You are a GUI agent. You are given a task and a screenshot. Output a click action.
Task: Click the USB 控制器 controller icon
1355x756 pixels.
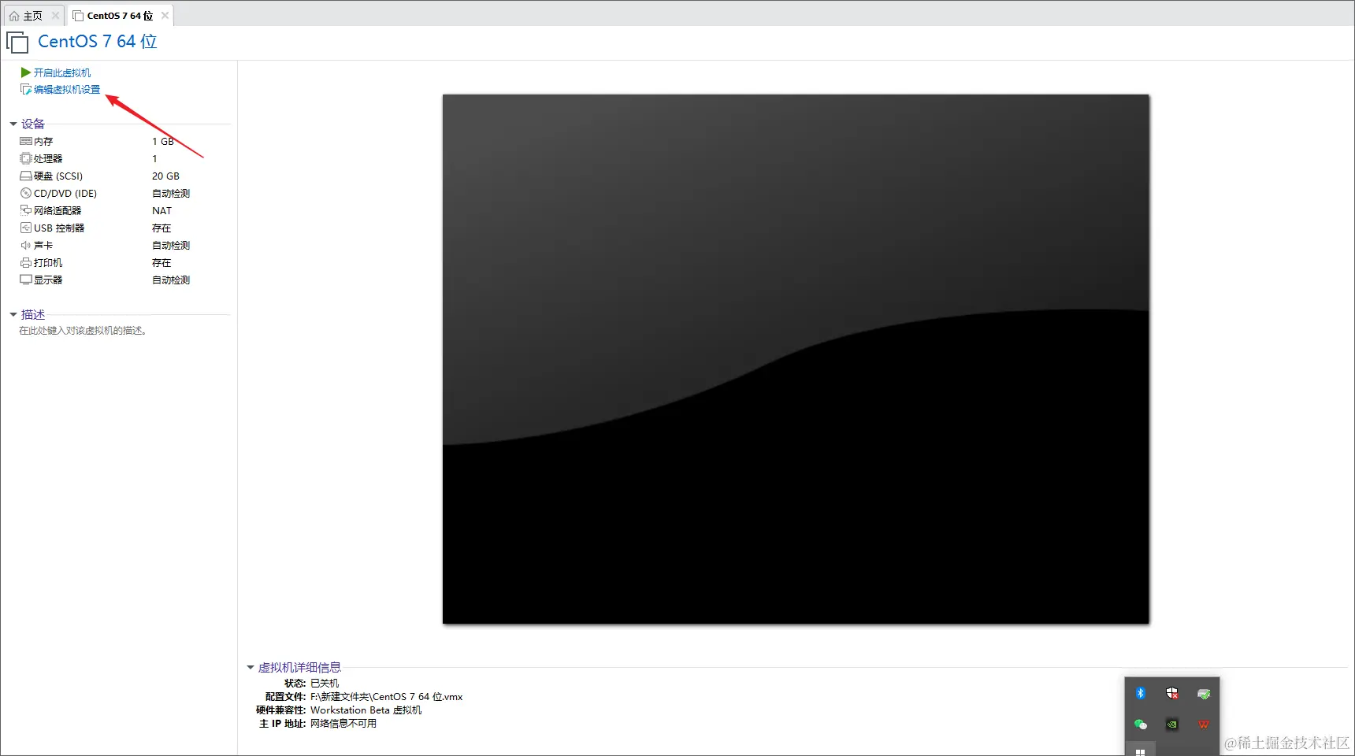pyautogui.click(x=25, y=228)
